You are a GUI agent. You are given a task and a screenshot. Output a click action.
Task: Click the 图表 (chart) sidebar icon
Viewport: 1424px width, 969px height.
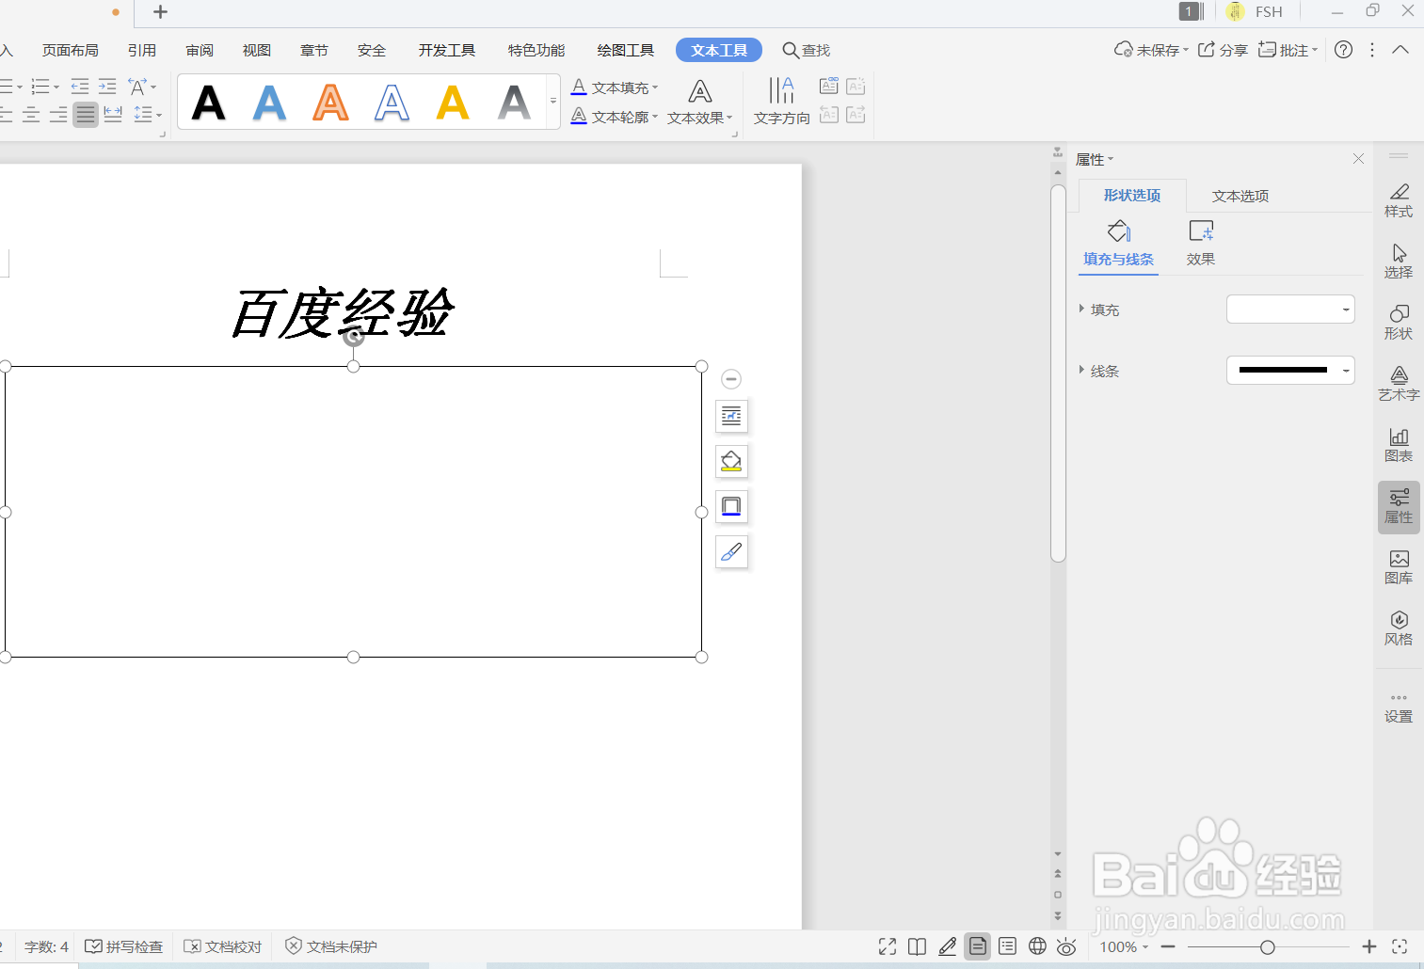point(1399,442)
